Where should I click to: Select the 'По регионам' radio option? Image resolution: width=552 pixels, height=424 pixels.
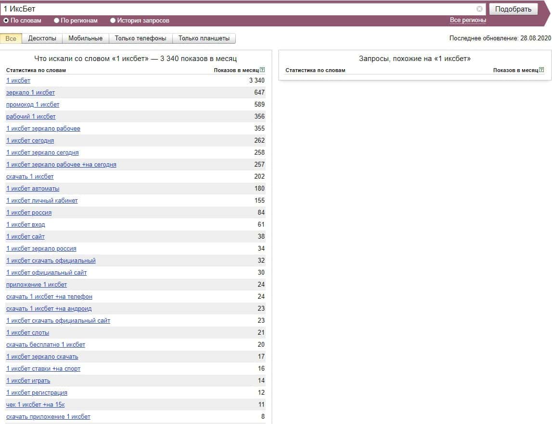click(57, 21)
